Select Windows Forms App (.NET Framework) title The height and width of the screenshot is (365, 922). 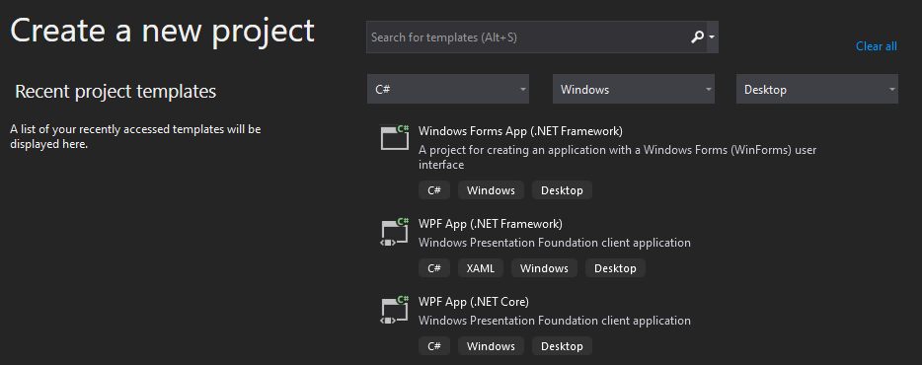coord(520,130)
